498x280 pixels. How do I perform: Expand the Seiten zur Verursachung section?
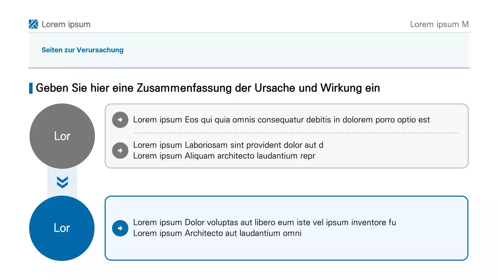pyautogui.click(x=82, y=50)
